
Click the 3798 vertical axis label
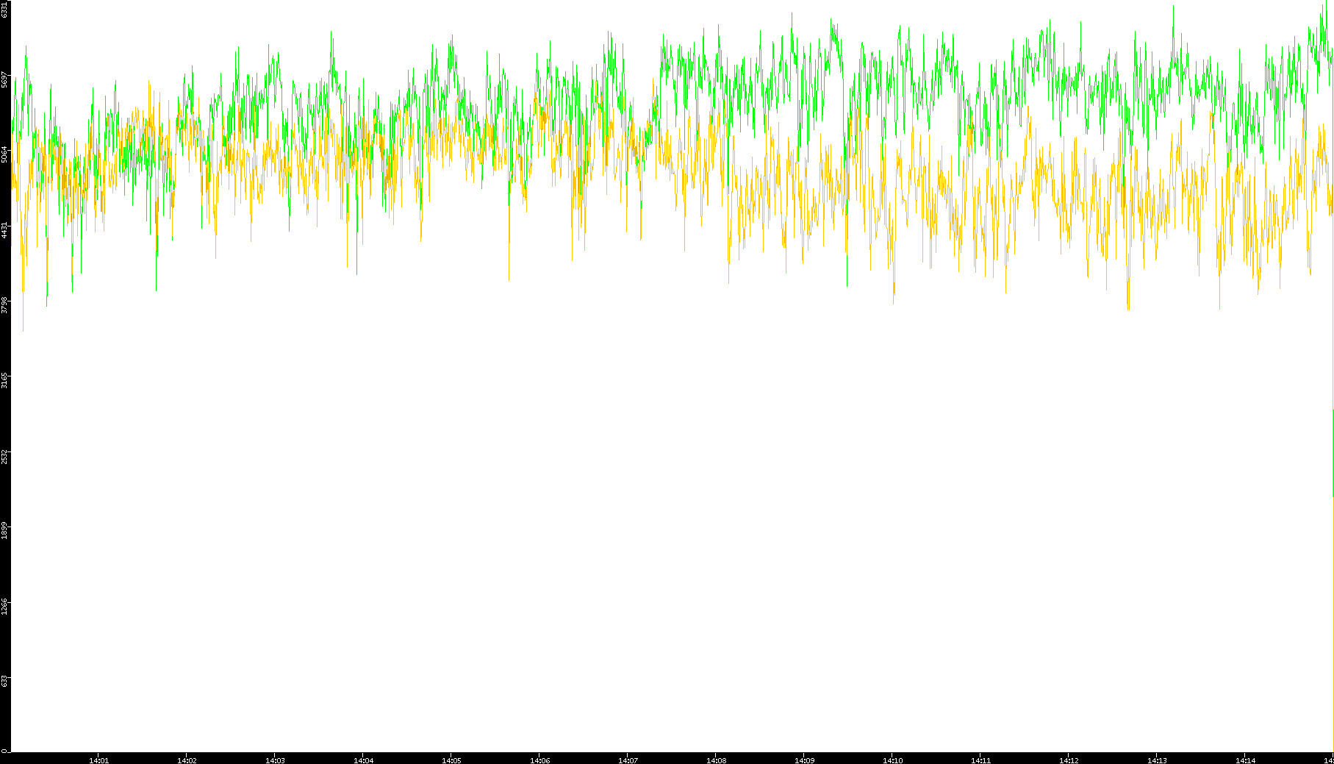tap(5, 304)
